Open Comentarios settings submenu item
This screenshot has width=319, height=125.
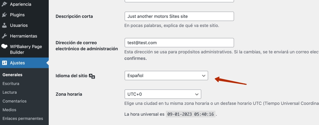click(15, 101)
